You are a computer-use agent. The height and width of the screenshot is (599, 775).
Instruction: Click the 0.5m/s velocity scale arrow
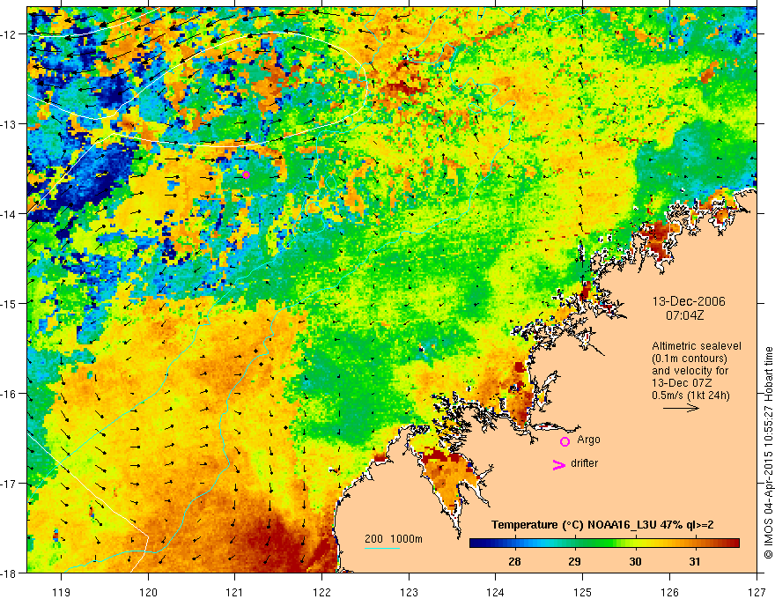[681, 408]
